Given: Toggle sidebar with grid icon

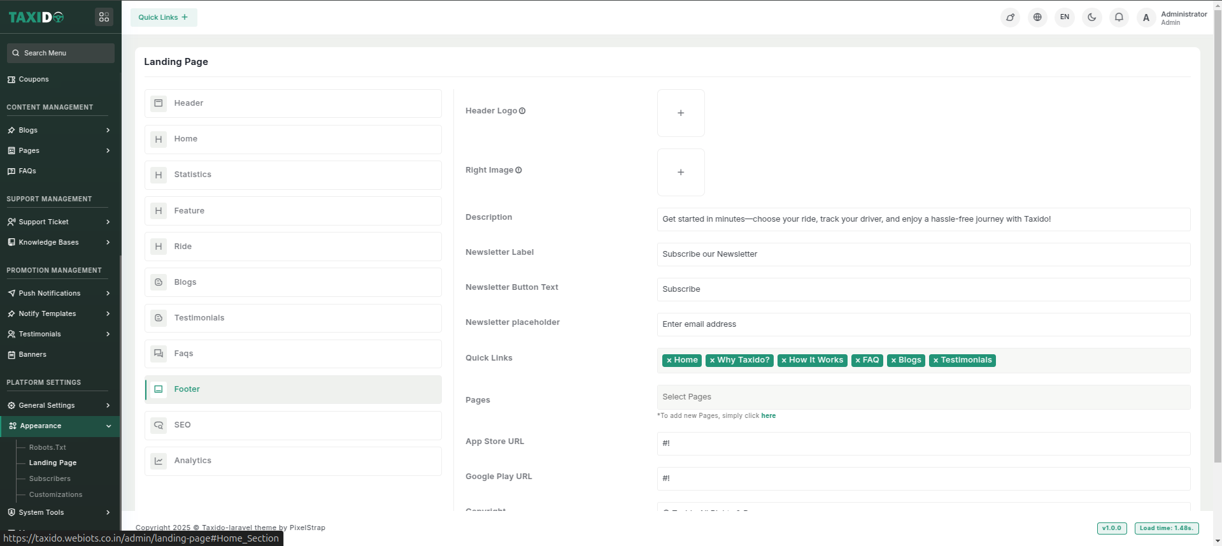Looking at the screenshot, I should [104, 17].
